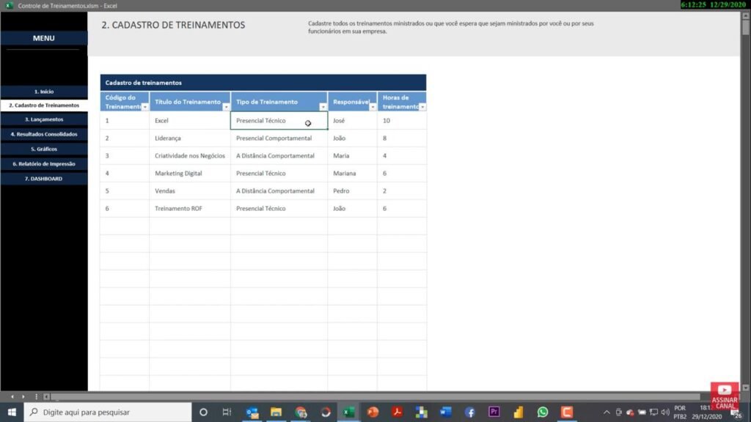Open the Windows Start menu
The height and width of the screenshot is (422, 751).
[12, 412]
